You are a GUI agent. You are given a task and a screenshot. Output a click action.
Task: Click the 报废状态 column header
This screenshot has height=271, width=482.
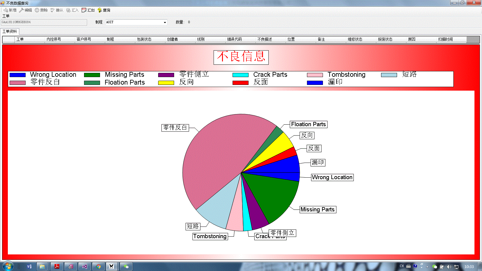click(391, 39)
